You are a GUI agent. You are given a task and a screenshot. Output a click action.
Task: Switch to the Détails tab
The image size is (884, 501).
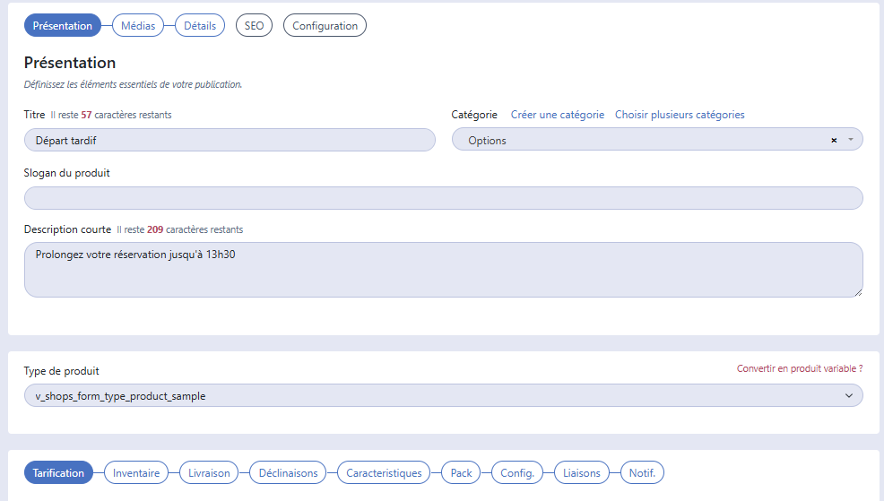200,26
